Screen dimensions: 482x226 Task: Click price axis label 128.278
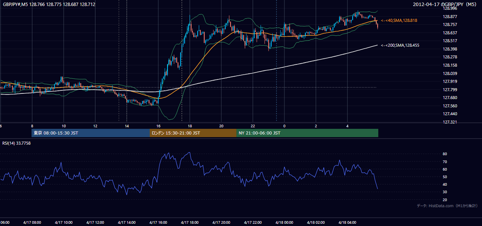point(450,57)
